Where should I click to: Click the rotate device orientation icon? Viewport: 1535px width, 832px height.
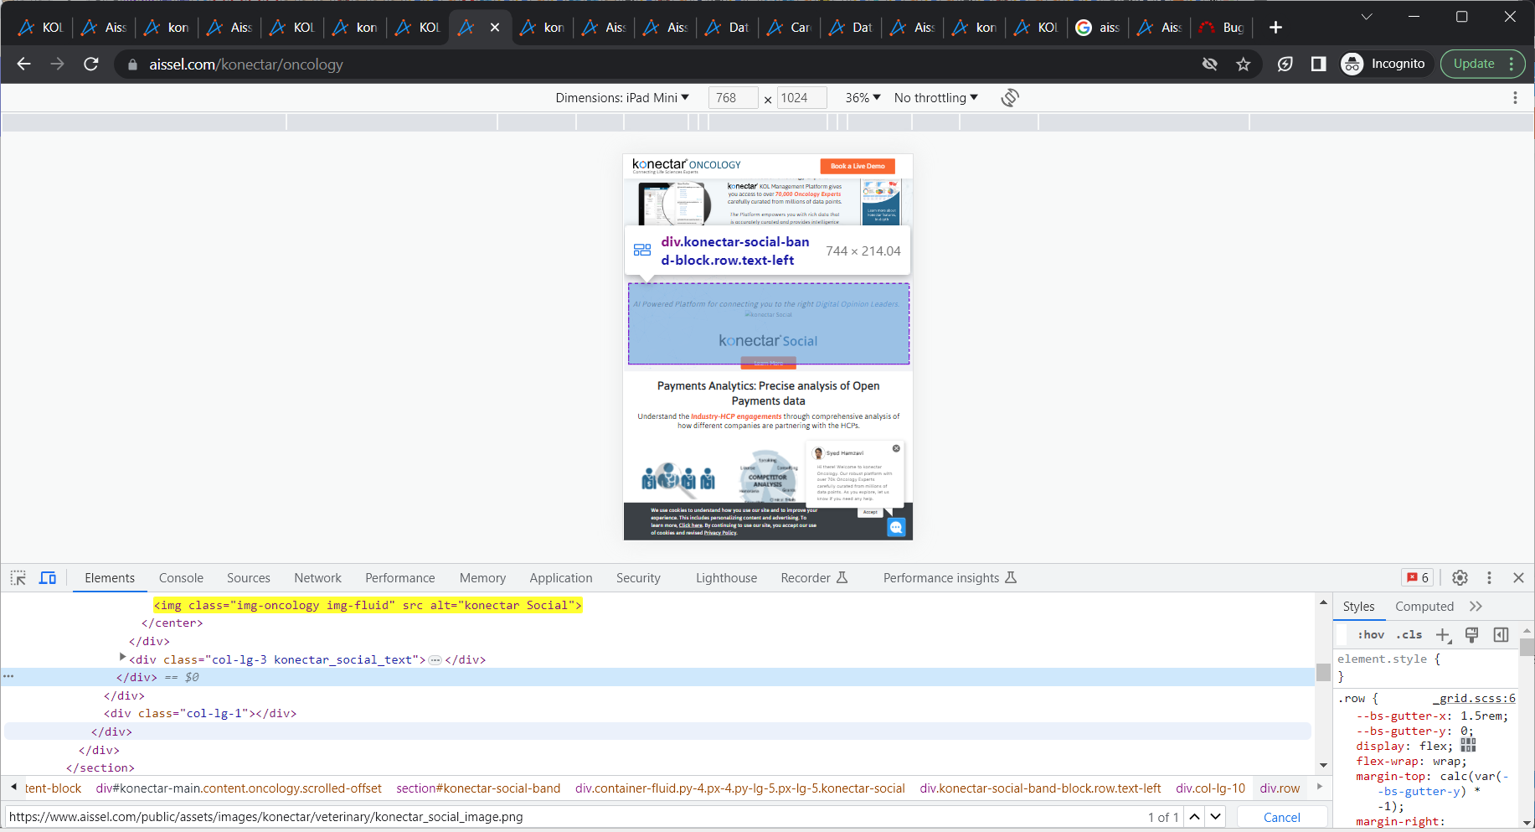coord(1010,98)
